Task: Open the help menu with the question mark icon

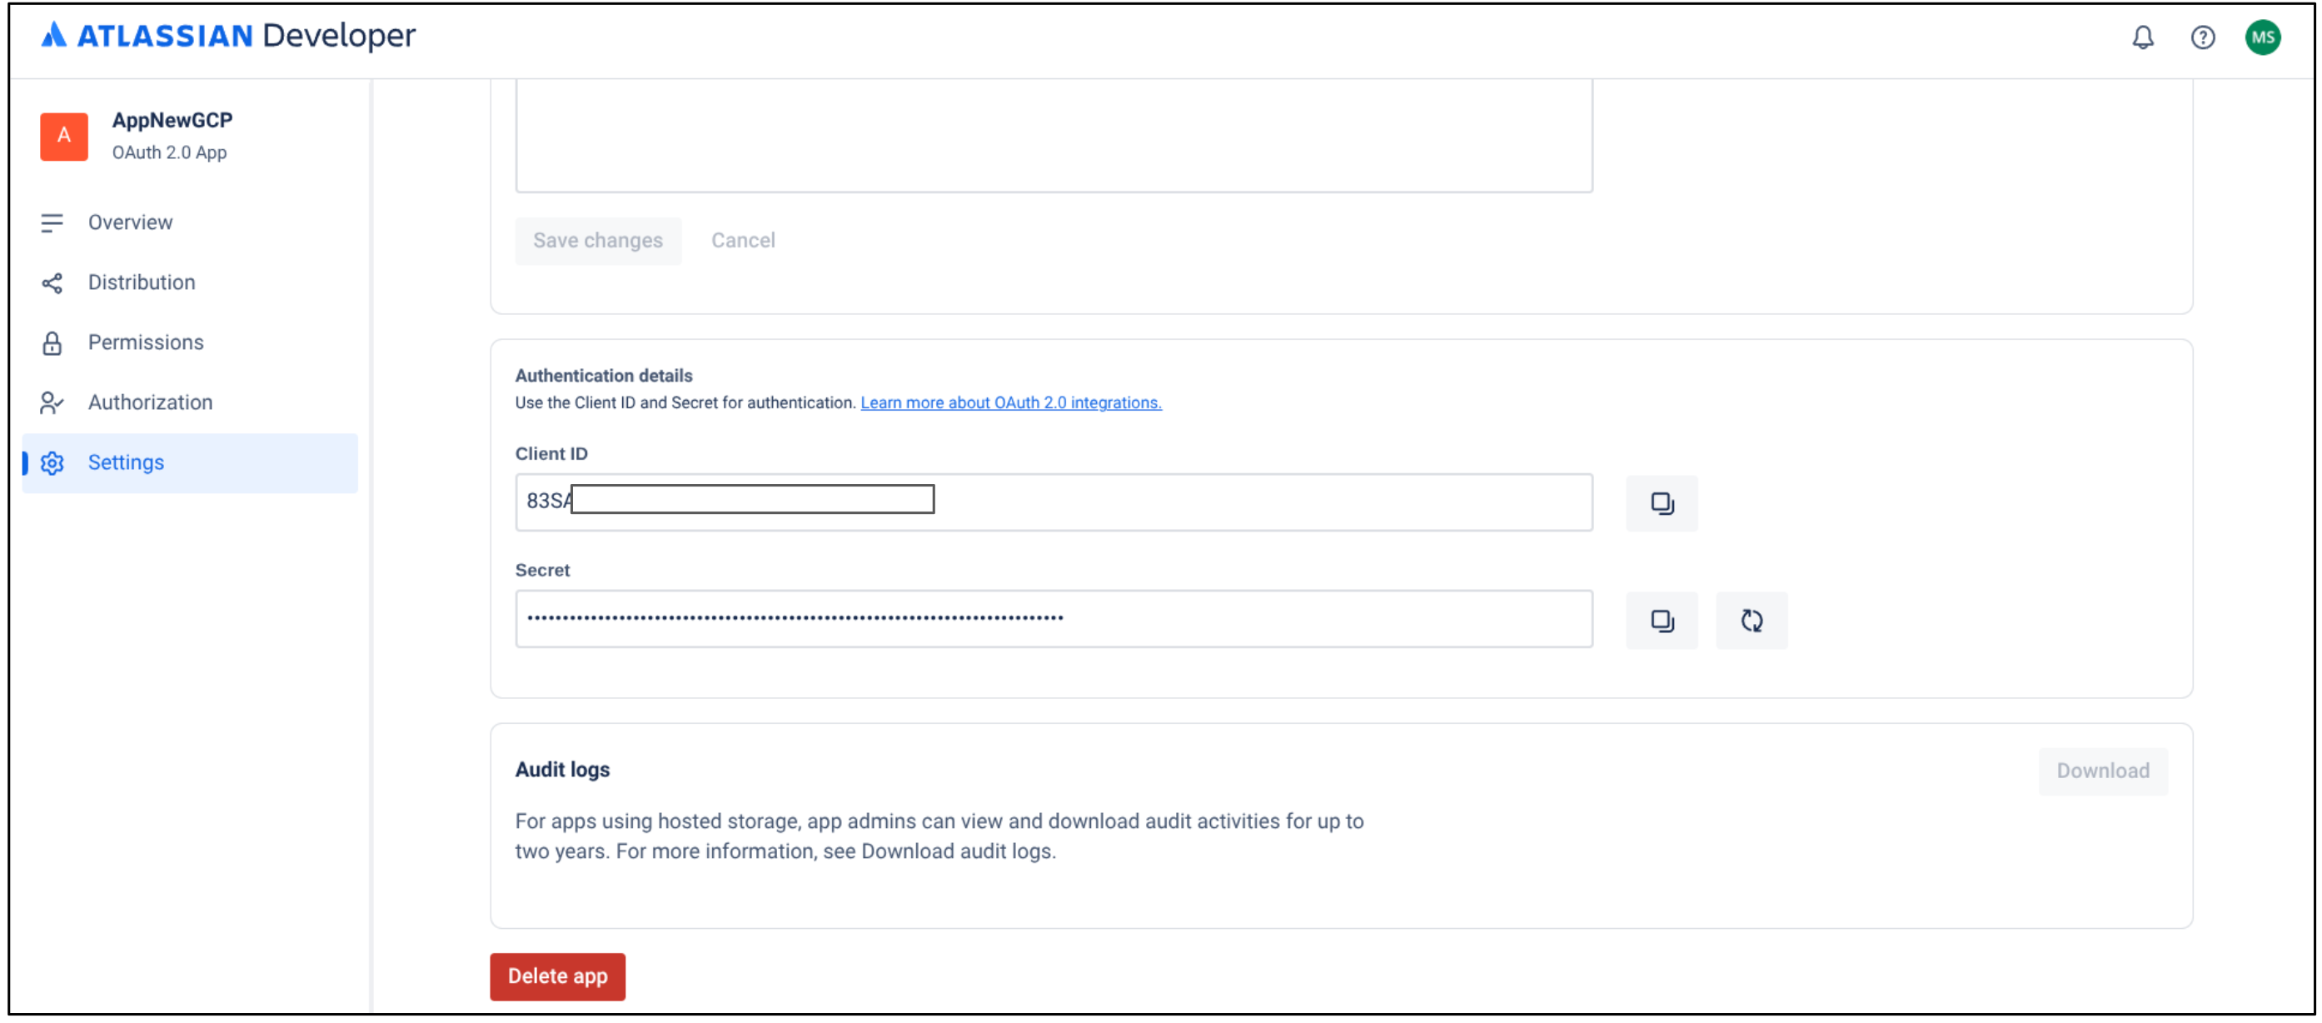Action: [x=2202, y=37]
